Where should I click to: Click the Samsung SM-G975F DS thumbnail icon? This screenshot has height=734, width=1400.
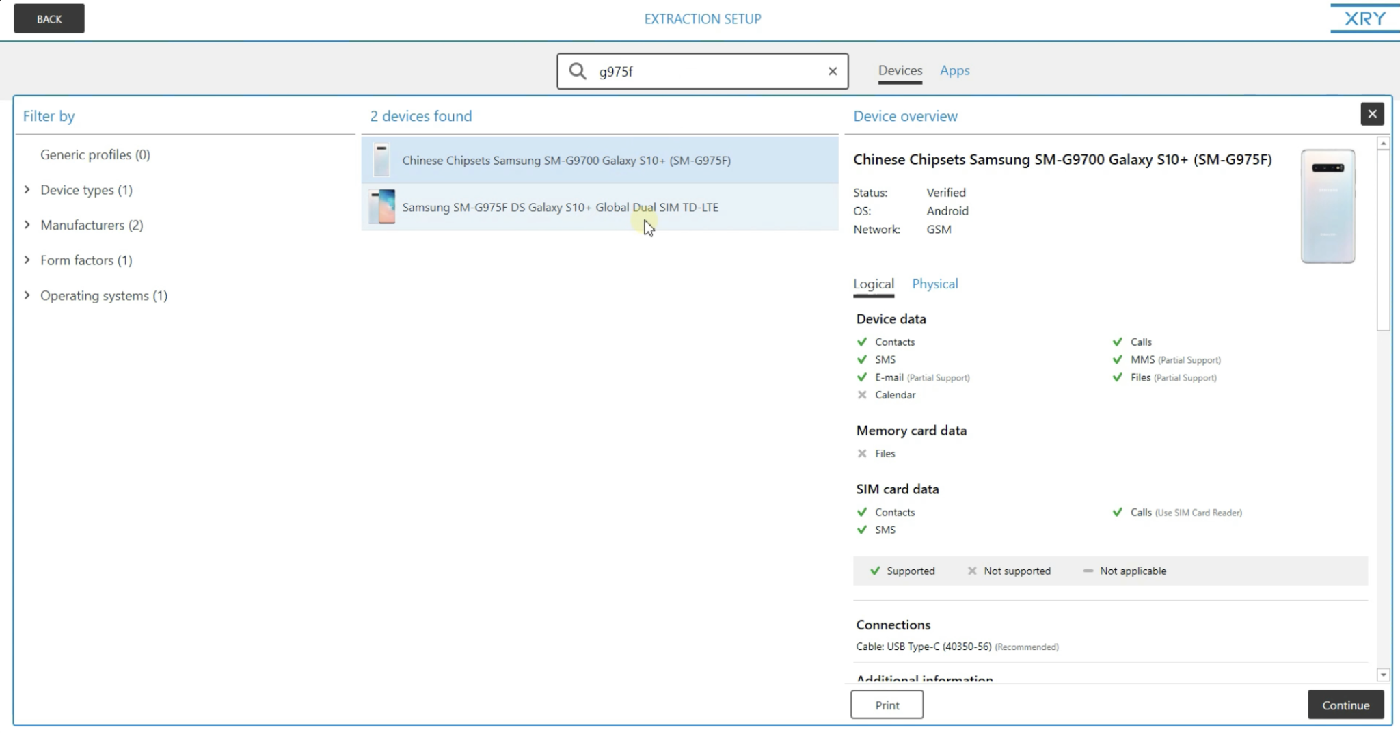(x=381, y=207)
